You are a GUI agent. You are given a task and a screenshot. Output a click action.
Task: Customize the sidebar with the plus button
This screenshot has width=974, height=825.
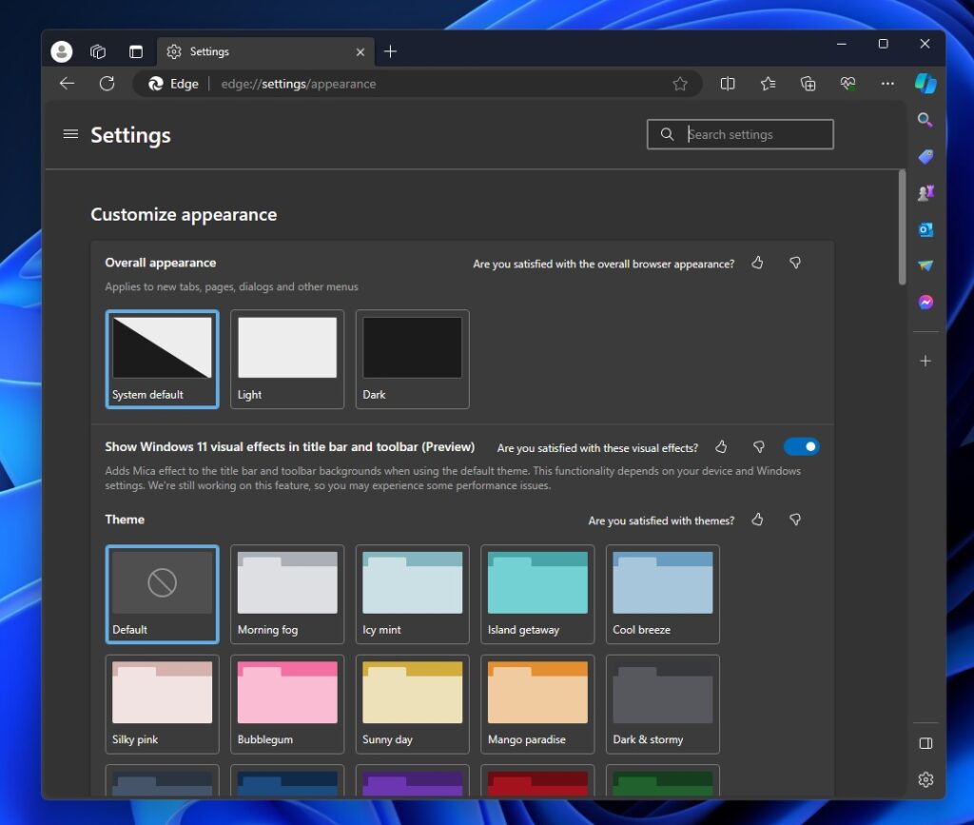(925, 361)
